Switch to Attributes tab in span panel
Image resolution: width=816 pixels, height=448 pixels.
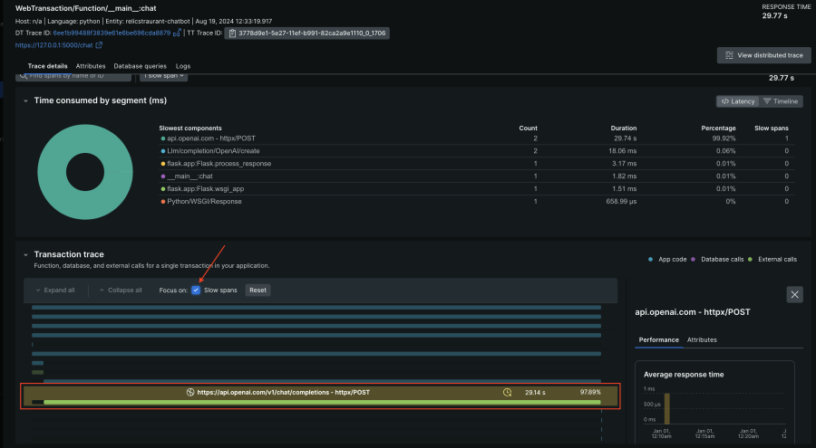701,339
